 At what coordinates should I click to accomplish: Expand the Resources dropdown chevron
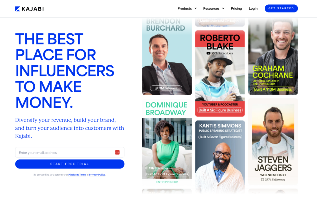223,8
